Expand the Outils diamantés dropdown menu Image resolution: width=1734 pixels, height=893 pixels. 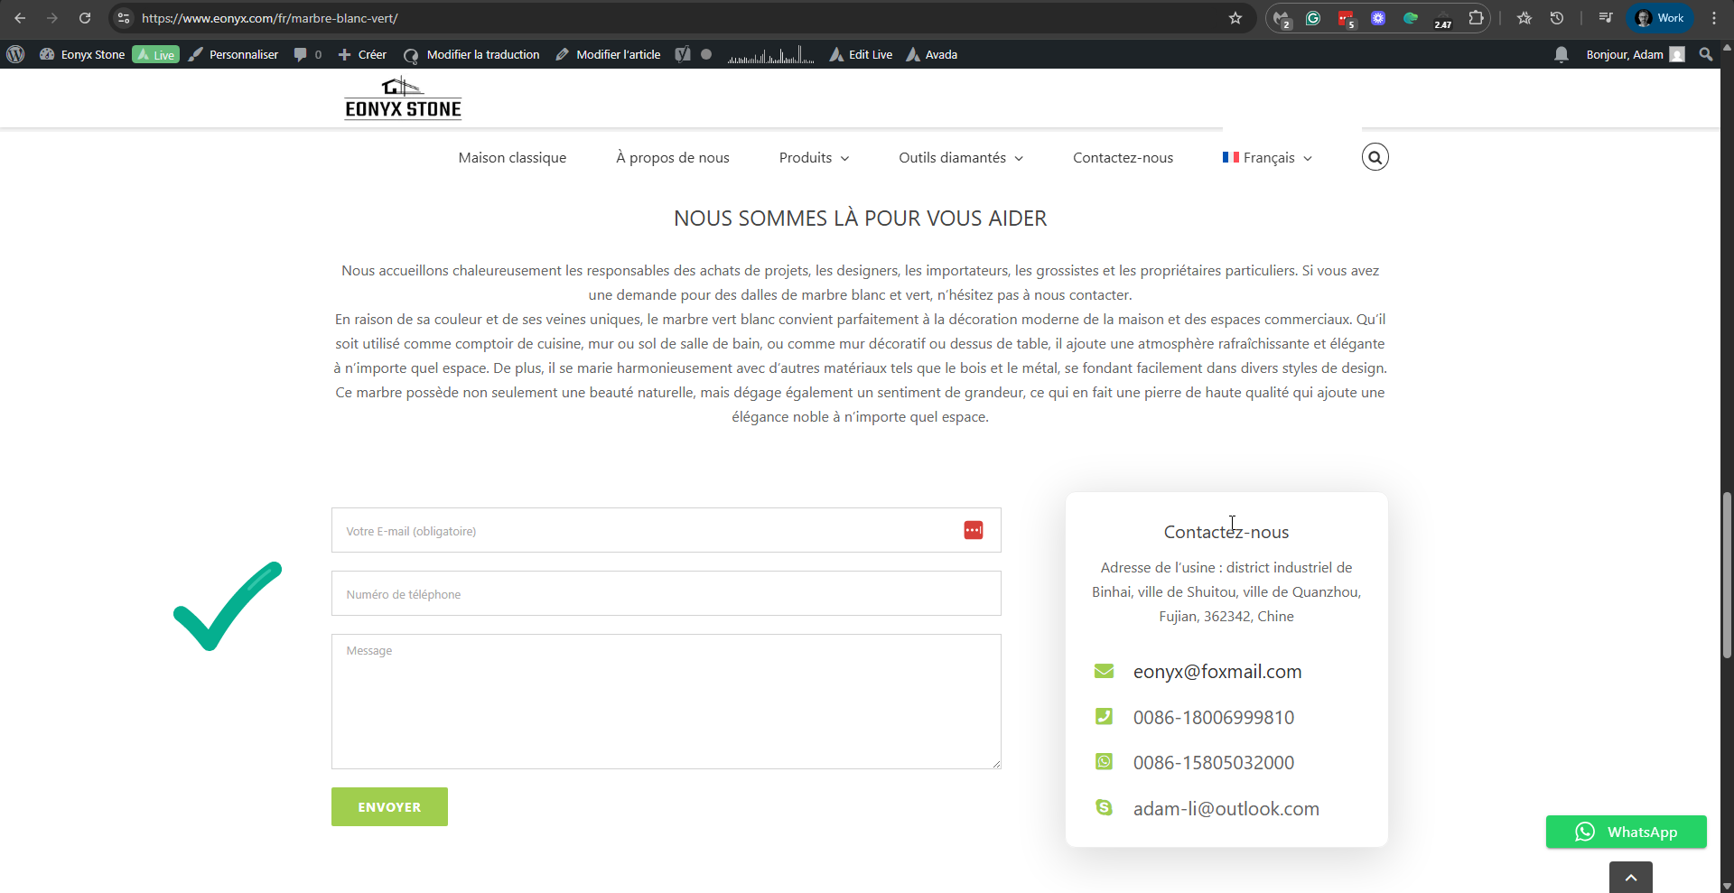(x=961, y=157)
